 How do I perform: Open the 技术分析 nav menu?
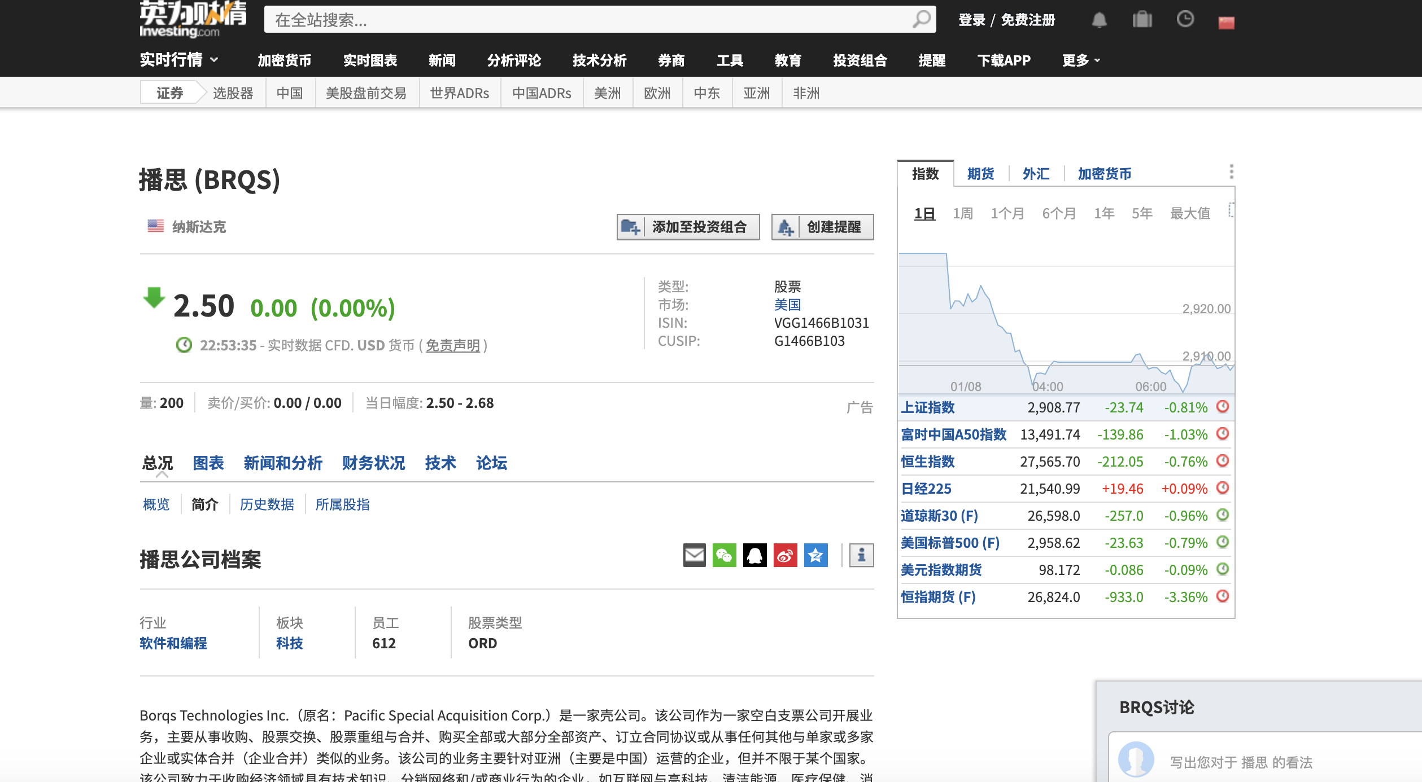pos(599,60)
